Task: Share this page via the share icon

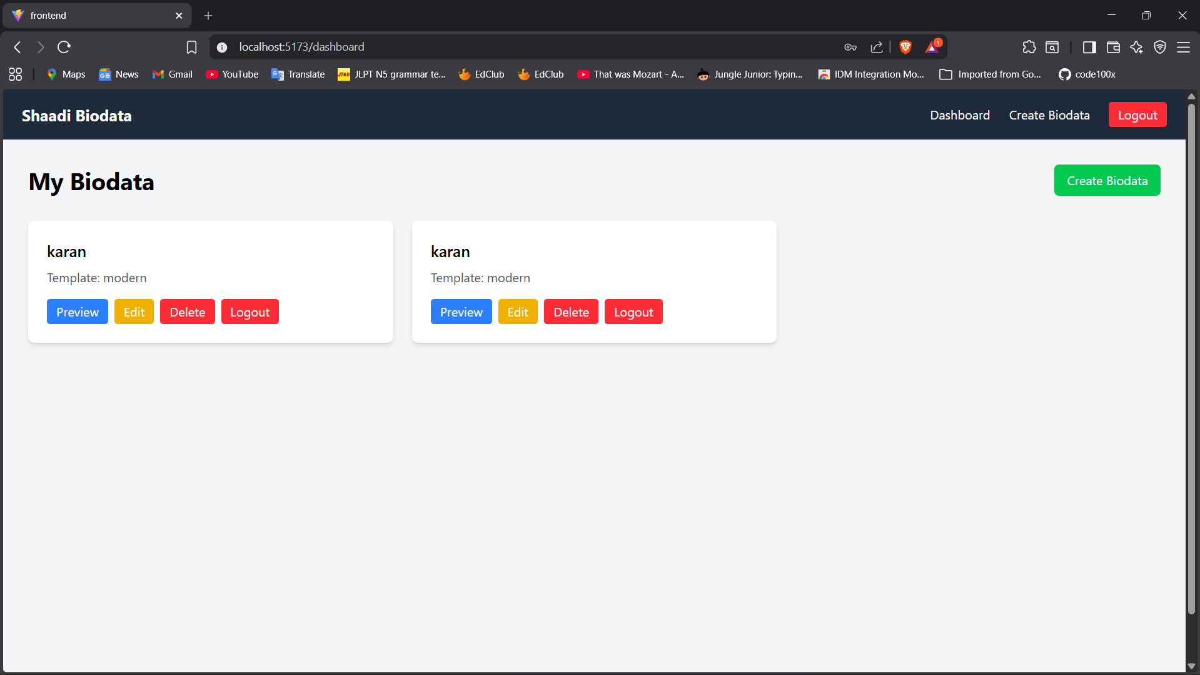Action: [876, 47]
